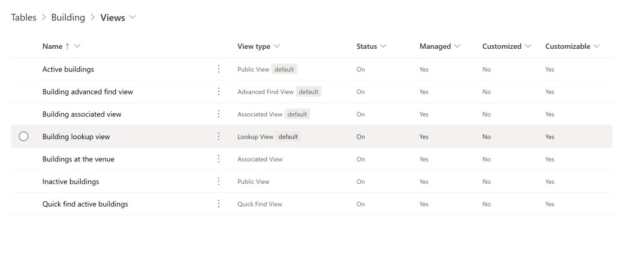Open the Customizable column dropdown
This screenshot has height=253, width=618.
(x=572, y=46)
